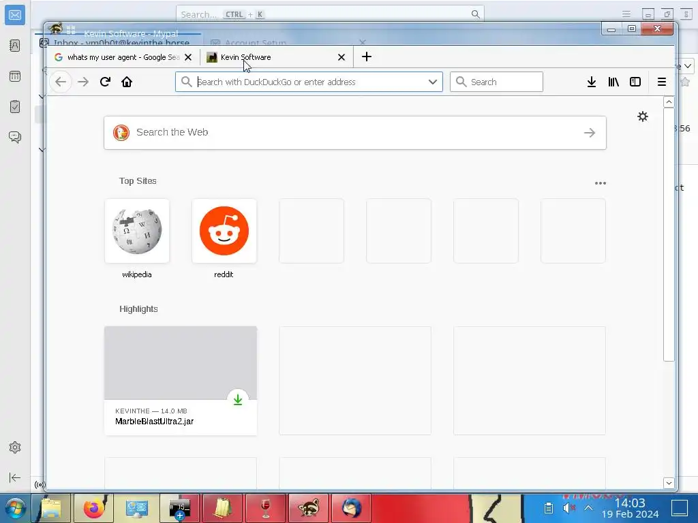Click the green download arrow on MarbleBlastUltra2.jar card
Screen dimensions: 698x523
[x=238, y=399]
